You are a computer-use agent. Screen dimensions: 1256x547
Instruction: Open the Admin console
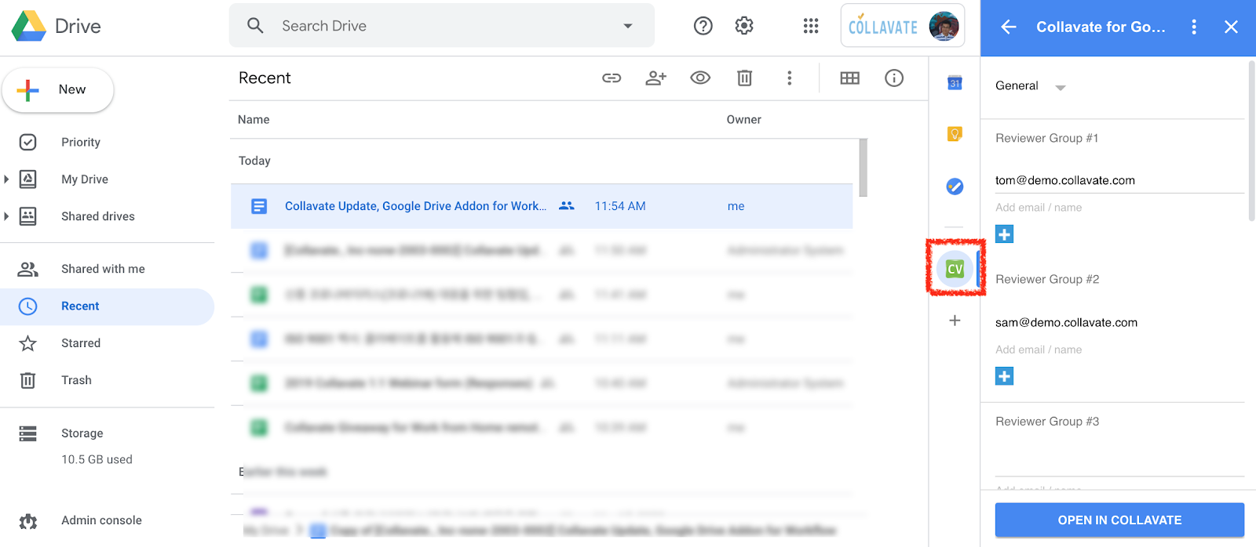tap(102, 520)
